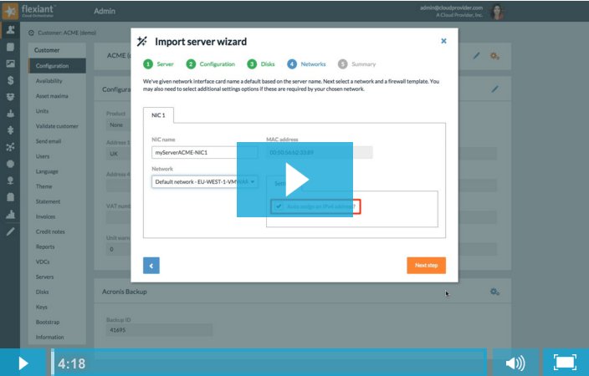Jump to wizard step 5 Summary
589x376 pixels.
pos(356,64)
